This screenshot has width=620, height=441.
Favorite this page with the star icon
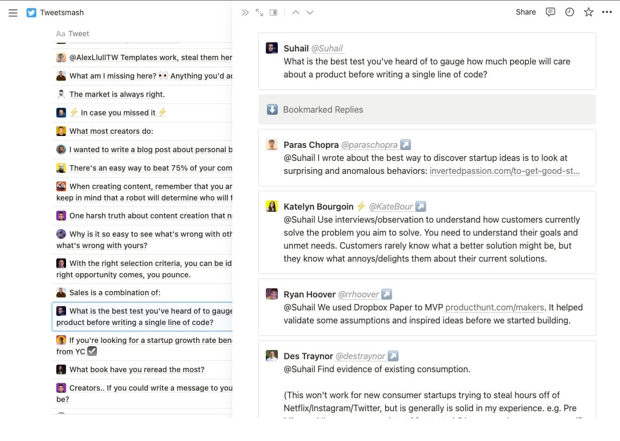(588, 12)
